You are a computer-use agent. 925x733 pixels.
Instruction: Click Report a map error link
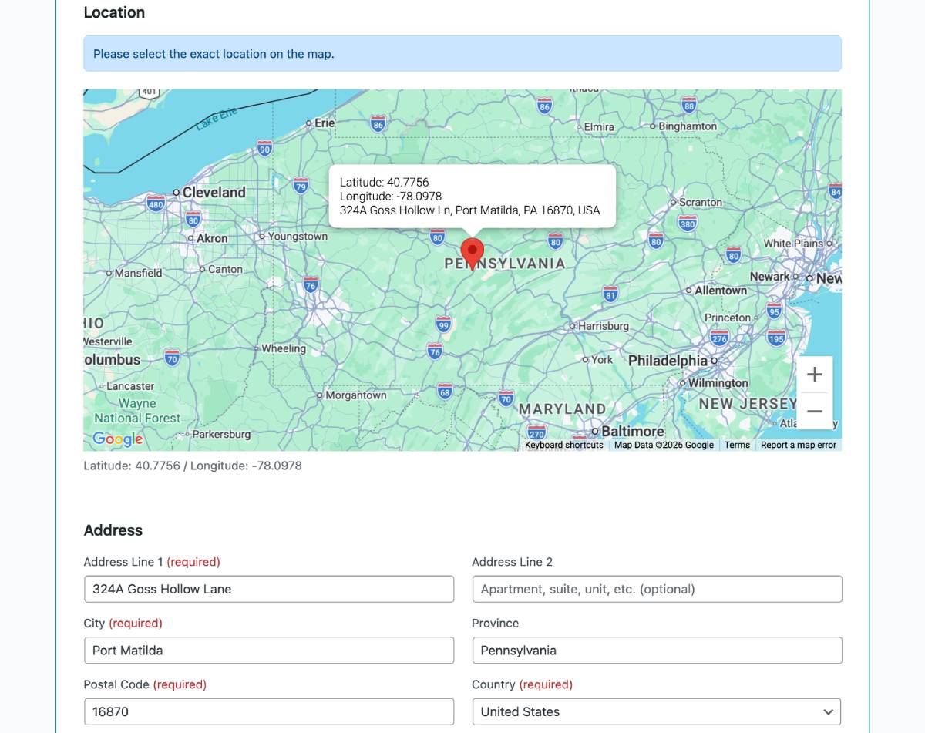pyautogui.click(x=798, y=445)
